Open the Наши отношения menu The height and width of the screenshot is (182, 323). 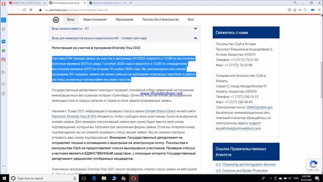(x=95, y=19)
